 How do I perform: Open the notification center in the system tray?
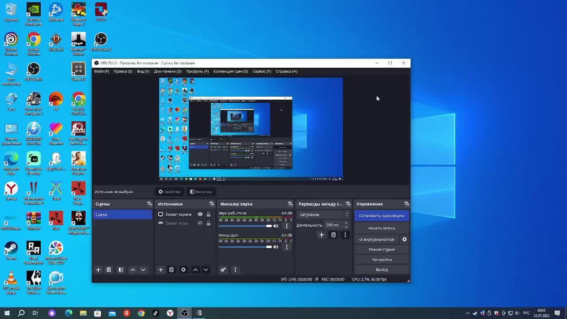coord(557,313)
